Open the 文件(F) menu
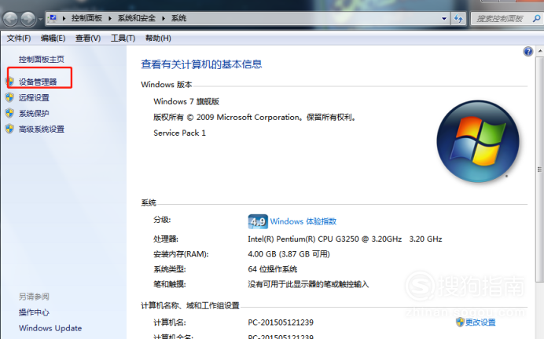 pyautogui.click(x=19, y=38)
